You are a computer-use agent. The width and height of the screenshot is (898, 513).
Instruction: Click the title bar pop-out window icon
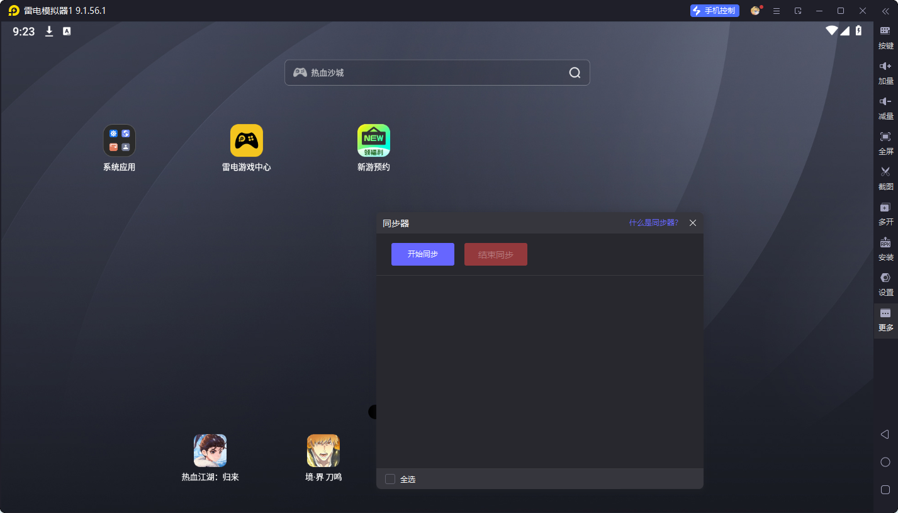[798, 11]
